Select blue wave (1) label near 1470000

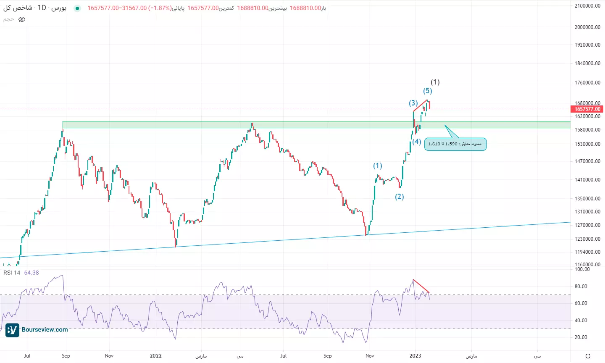[x=378, y=166]
